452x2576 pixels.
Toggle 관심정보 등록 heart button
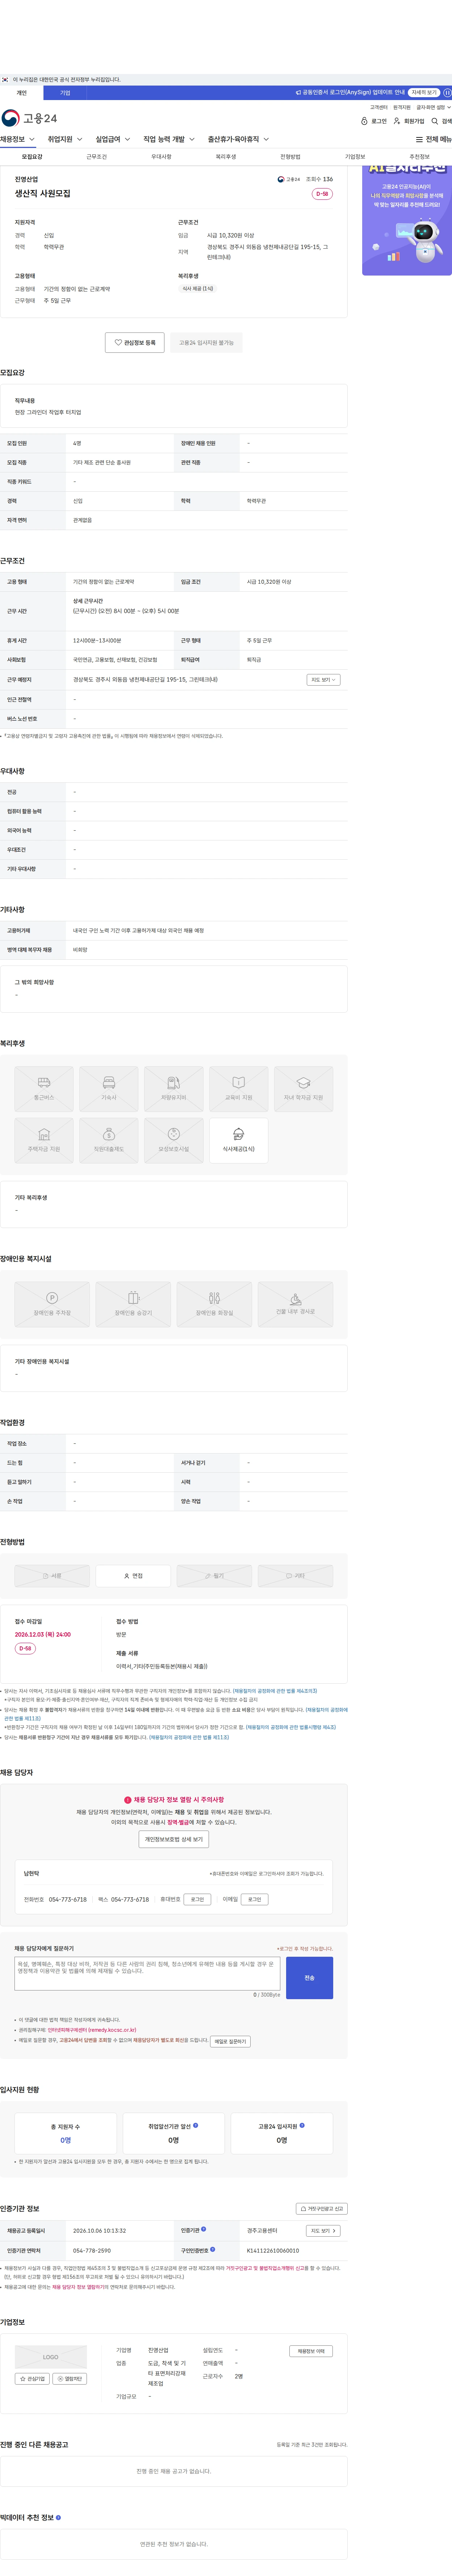pyautogui.click(x=135, y=343)
